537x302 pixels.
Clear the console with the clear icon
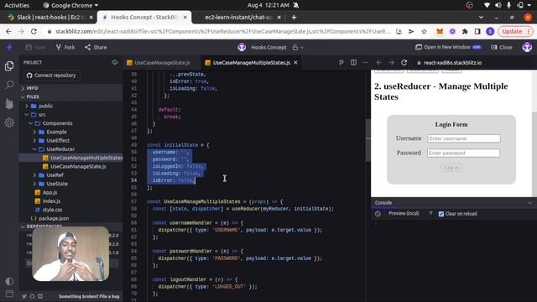(x=378, y=214)
